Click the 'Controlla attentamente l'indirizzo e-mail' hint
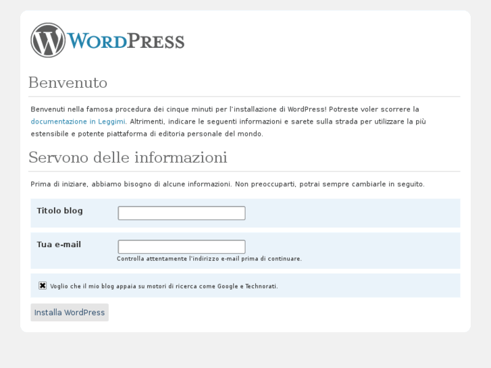This screenshot has width=491, height=368. point(209,259)
